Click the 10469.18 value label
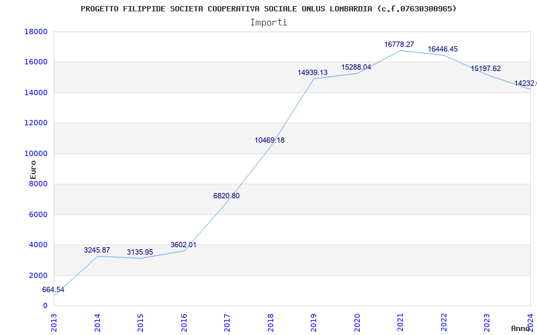Image resolution: width=537 pixels, height=335 pixels. click(269, 140)
